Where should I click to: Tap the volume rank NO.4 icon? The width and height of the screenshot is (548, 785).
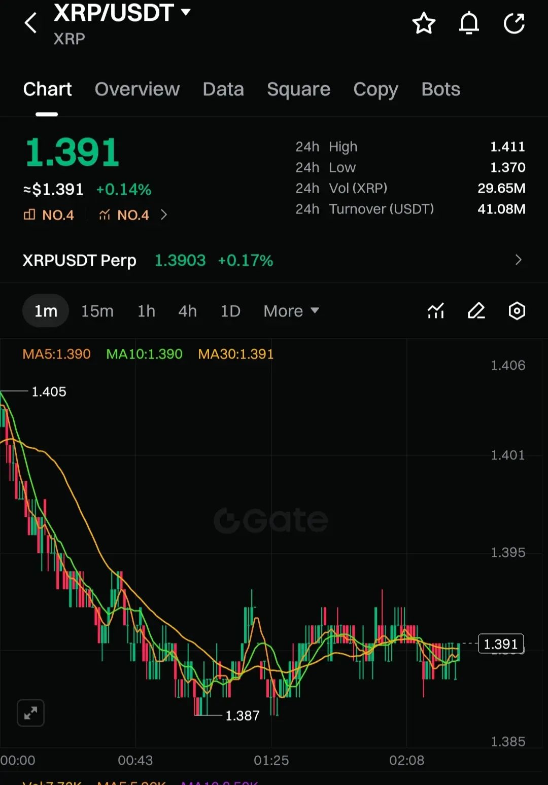pos(29,215)
